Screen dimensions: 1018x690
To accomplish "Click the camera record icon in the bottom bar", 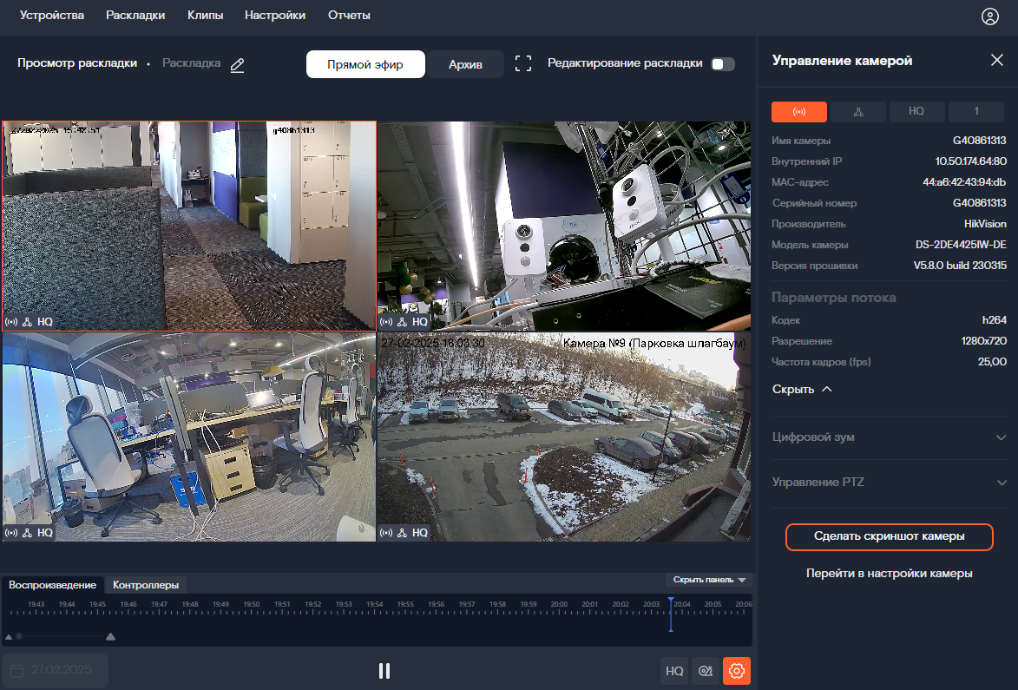I will [x=706, y=671].
